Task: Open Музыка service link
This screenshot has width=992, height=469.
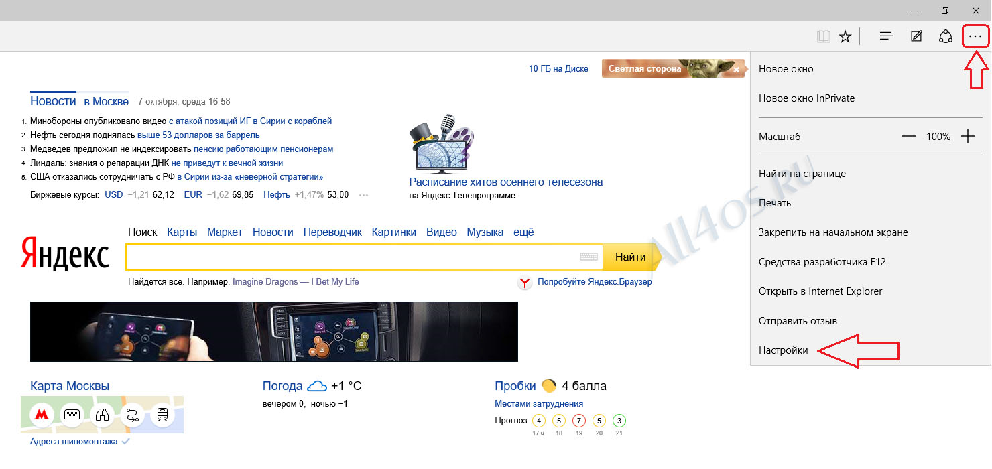Action: point(485,232)
